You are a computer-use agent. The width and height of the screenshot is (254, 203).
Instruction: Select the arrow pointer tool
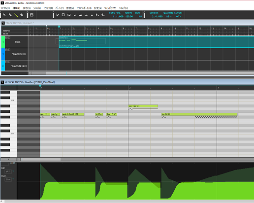tap(4, 15)
